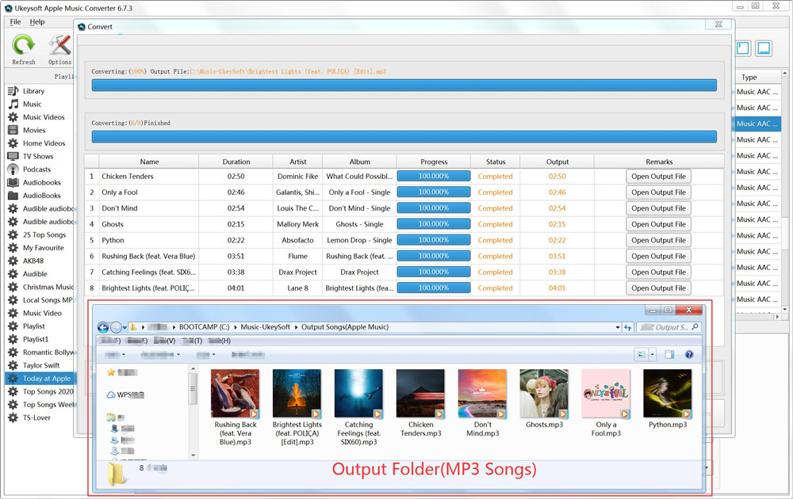
Task: Close the Convert dialog
Action: (718, 25)
